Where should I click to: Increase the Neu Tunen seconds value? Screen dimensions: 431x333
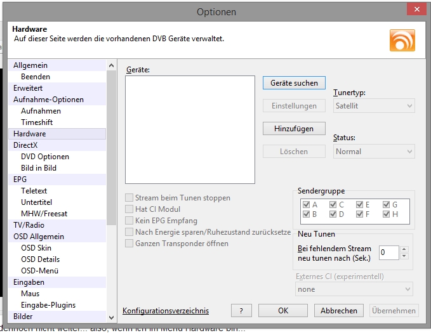tap(404, 249)
